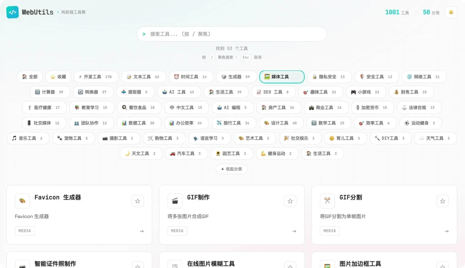Click the active 媒体工具 category
Screen dimensions: 465x268
[282, 77]
